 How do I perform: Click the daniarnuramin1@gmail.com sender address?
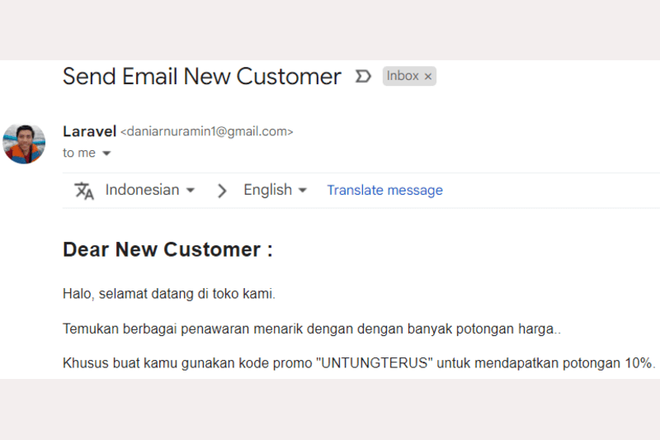(207, 131)
